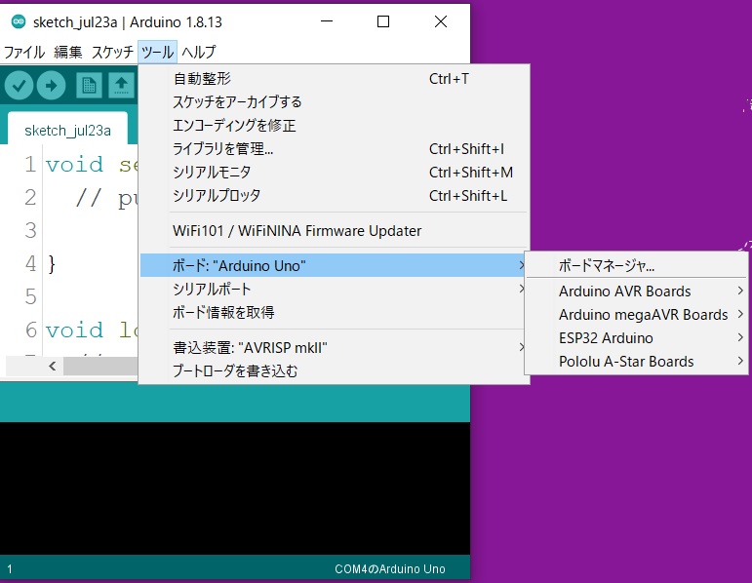Choose ボード情報を取得
Viewport: 752px width, 583px height.
(335, 313)
